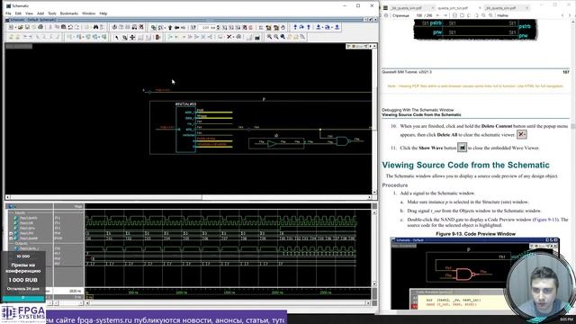Click the schematic scrollbar right arrow
Viewport: 576px width, 324px height.
point(370,197)
